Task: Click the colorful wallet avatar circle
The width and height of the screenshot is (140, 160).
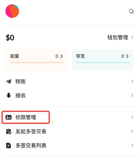Action: click(x=12, y=11)
